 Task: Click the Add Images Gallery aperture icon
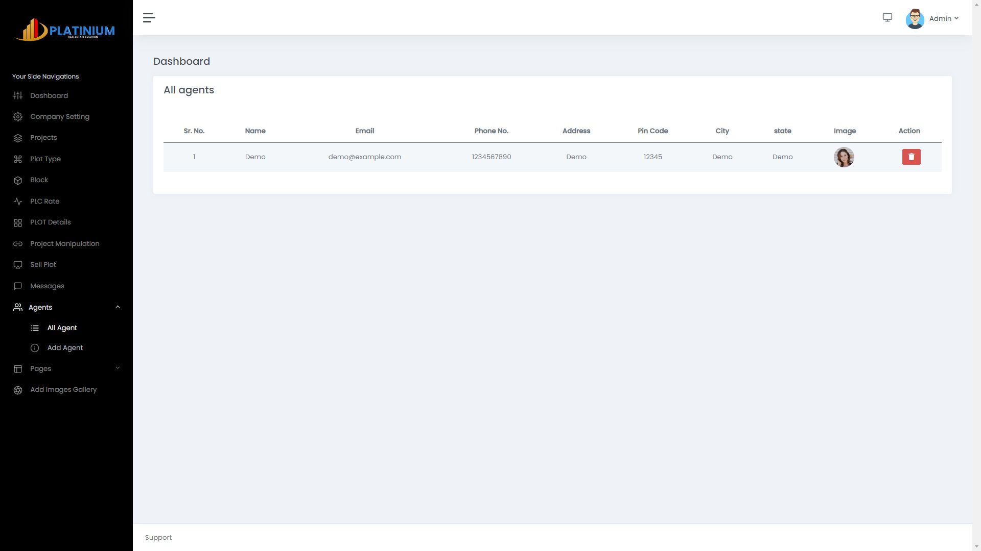coord(18,390)
